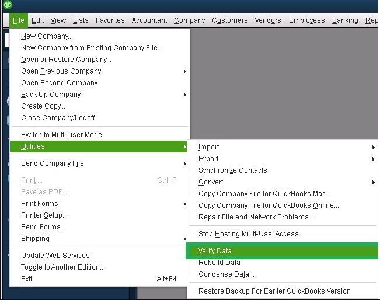Expand Open Previous Company submenu
380x300 pixels.
(99, 71)
